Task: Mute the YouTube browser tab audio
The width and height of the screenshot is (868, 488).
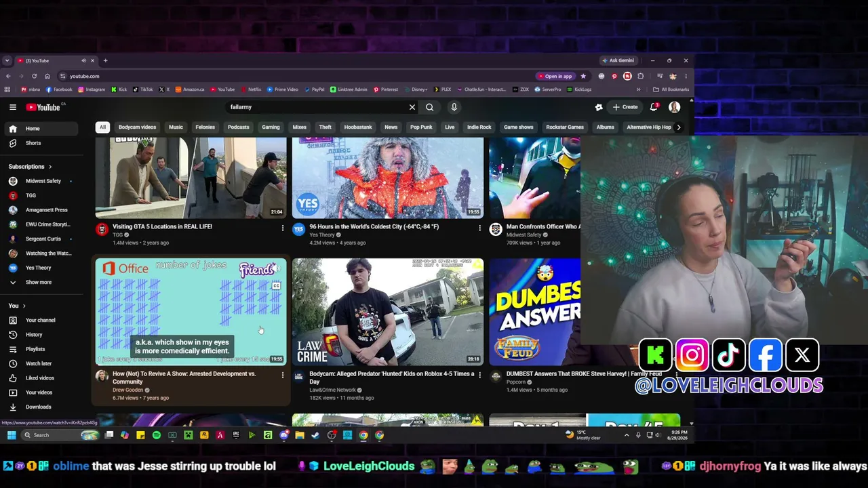Action: [x=83, y=60]
